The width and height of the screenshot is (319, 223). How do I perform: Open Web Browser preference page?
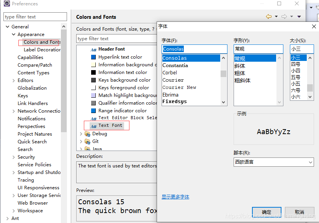[33, 203]
